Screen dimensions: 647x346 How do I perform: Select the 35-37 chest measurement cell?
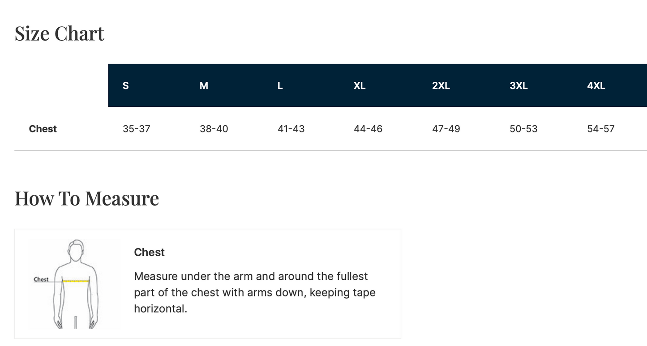pos(137,129)
